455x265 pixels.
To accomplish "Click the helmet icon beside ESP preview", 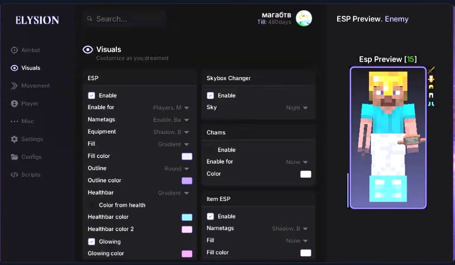I will point(431,87).
